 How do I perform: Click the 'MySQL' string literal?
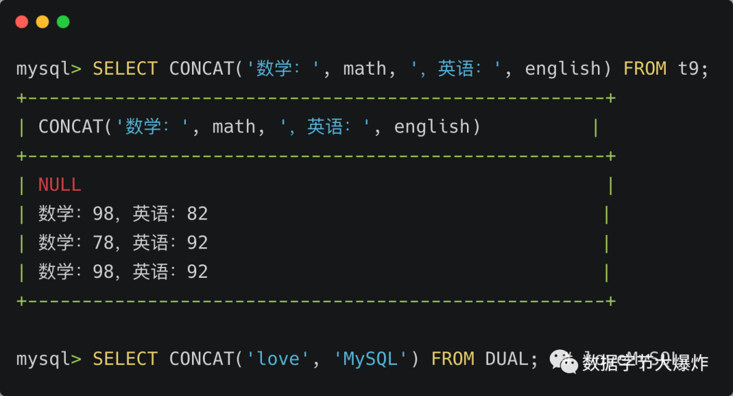coord(371,359)
